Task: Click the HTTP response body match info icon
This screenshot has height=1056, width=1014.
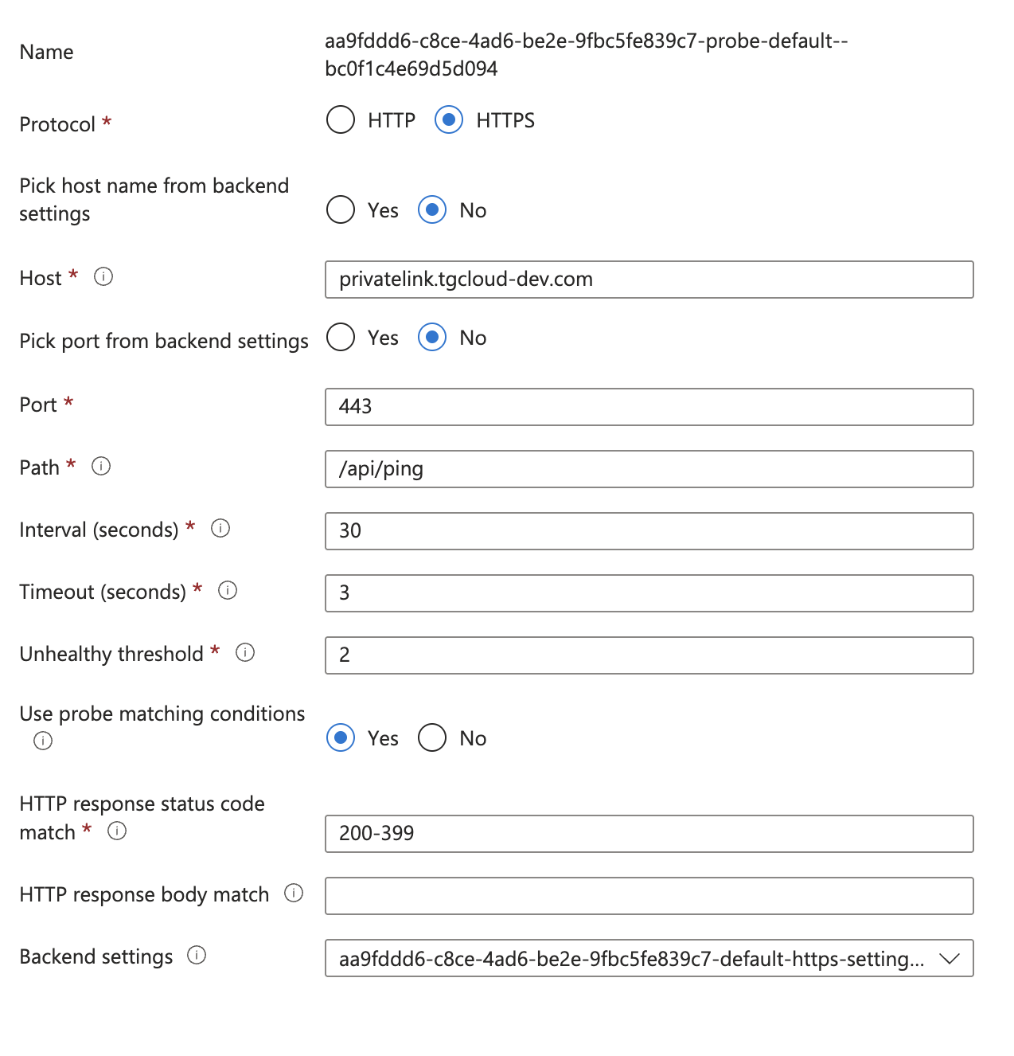Action: click(x=294, y=893)
